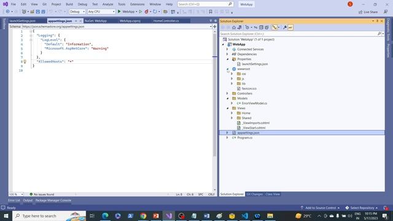Click Add to Source Control button
393x221 pixels.
tap(320, 207)
